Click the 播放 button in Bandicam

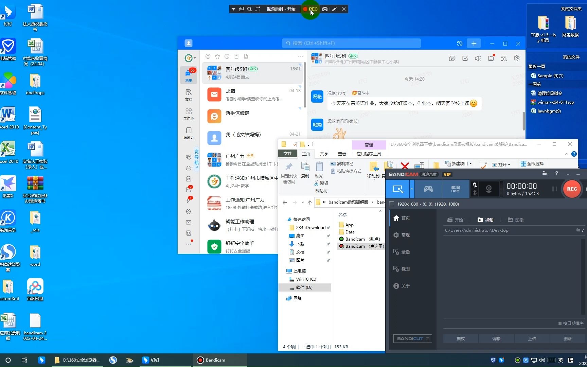[x=461, y=339]
